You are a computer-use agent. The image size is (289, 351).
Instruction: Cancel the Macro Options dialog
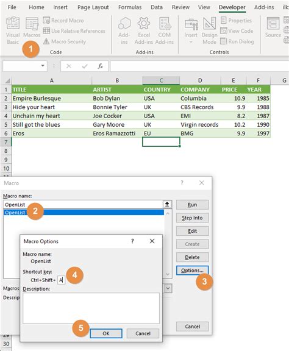143,333
